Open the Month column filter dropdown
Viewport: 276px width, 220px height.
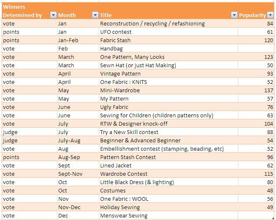[x=95, y=15]
